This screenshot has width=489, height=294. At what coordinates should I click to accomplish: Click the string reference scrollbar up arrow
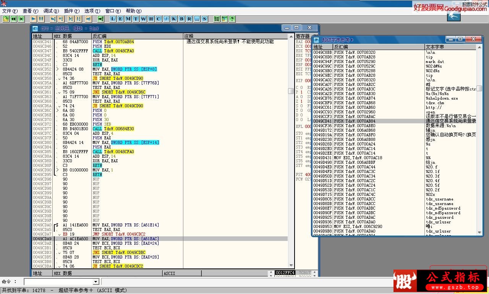[479, 47]
